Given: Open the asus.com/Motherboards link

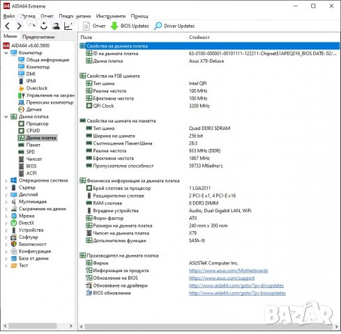Looking at the screenshot, I should point(228,271).
